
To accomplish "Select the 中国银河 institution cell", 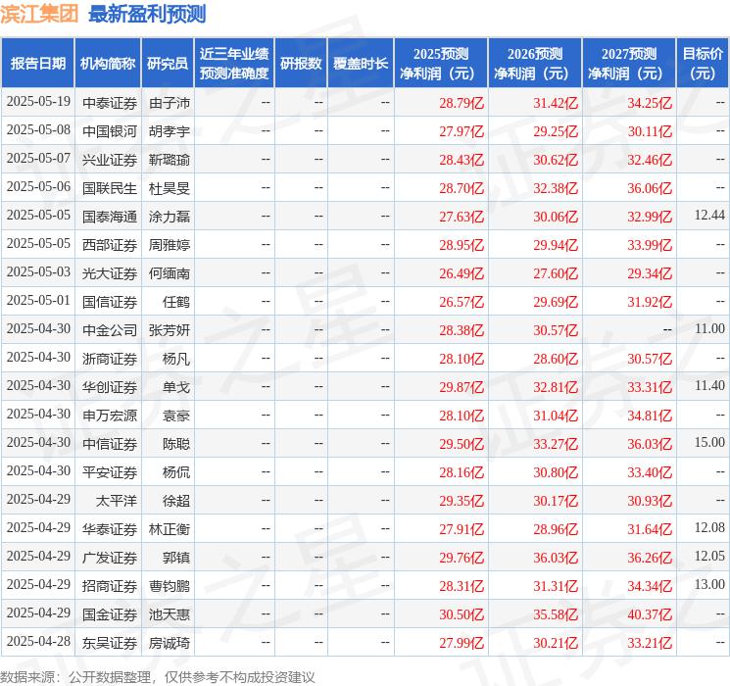I will (x=110, y=131).
